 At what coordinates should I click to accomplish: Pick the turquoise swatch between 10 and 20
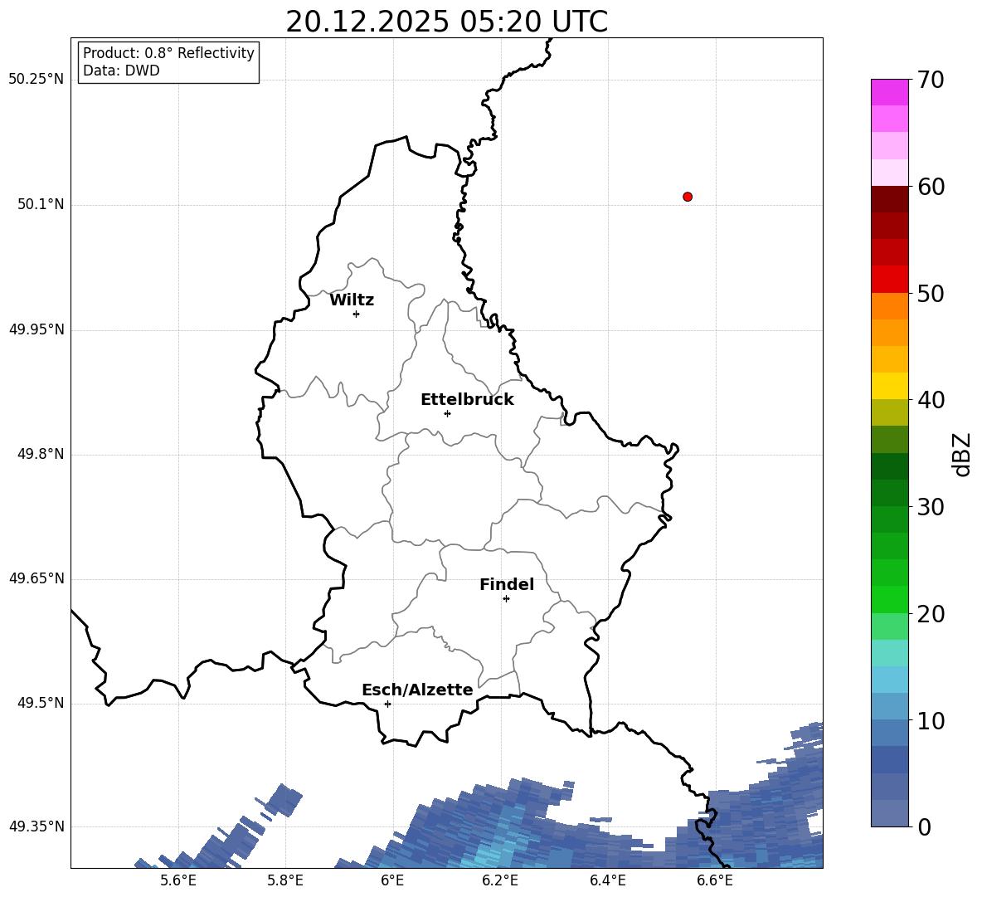(x=889, y=653)
